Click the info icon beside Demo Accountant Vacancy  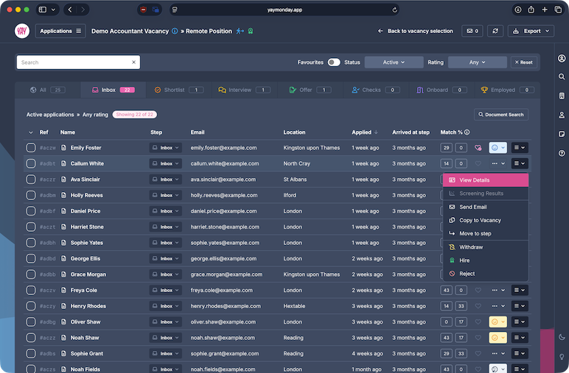point(175,31)
